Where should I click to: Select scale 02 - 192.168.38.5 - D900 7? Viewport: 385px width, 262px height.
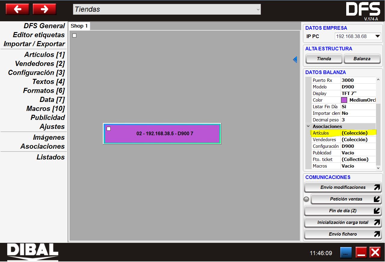pos(162,134)
